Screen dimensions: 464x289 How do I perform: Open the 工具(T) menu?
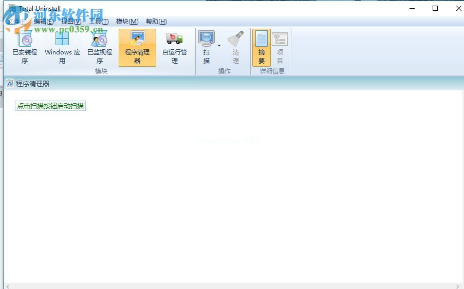pyautogui.click(x=99, y=21)
